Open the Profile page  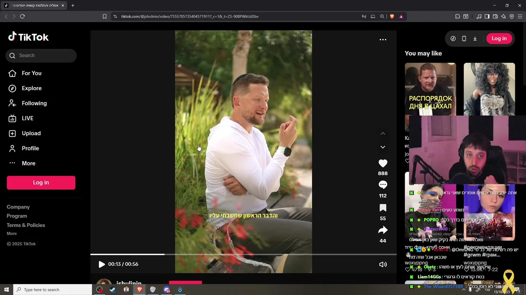click(x=24, y=148)
